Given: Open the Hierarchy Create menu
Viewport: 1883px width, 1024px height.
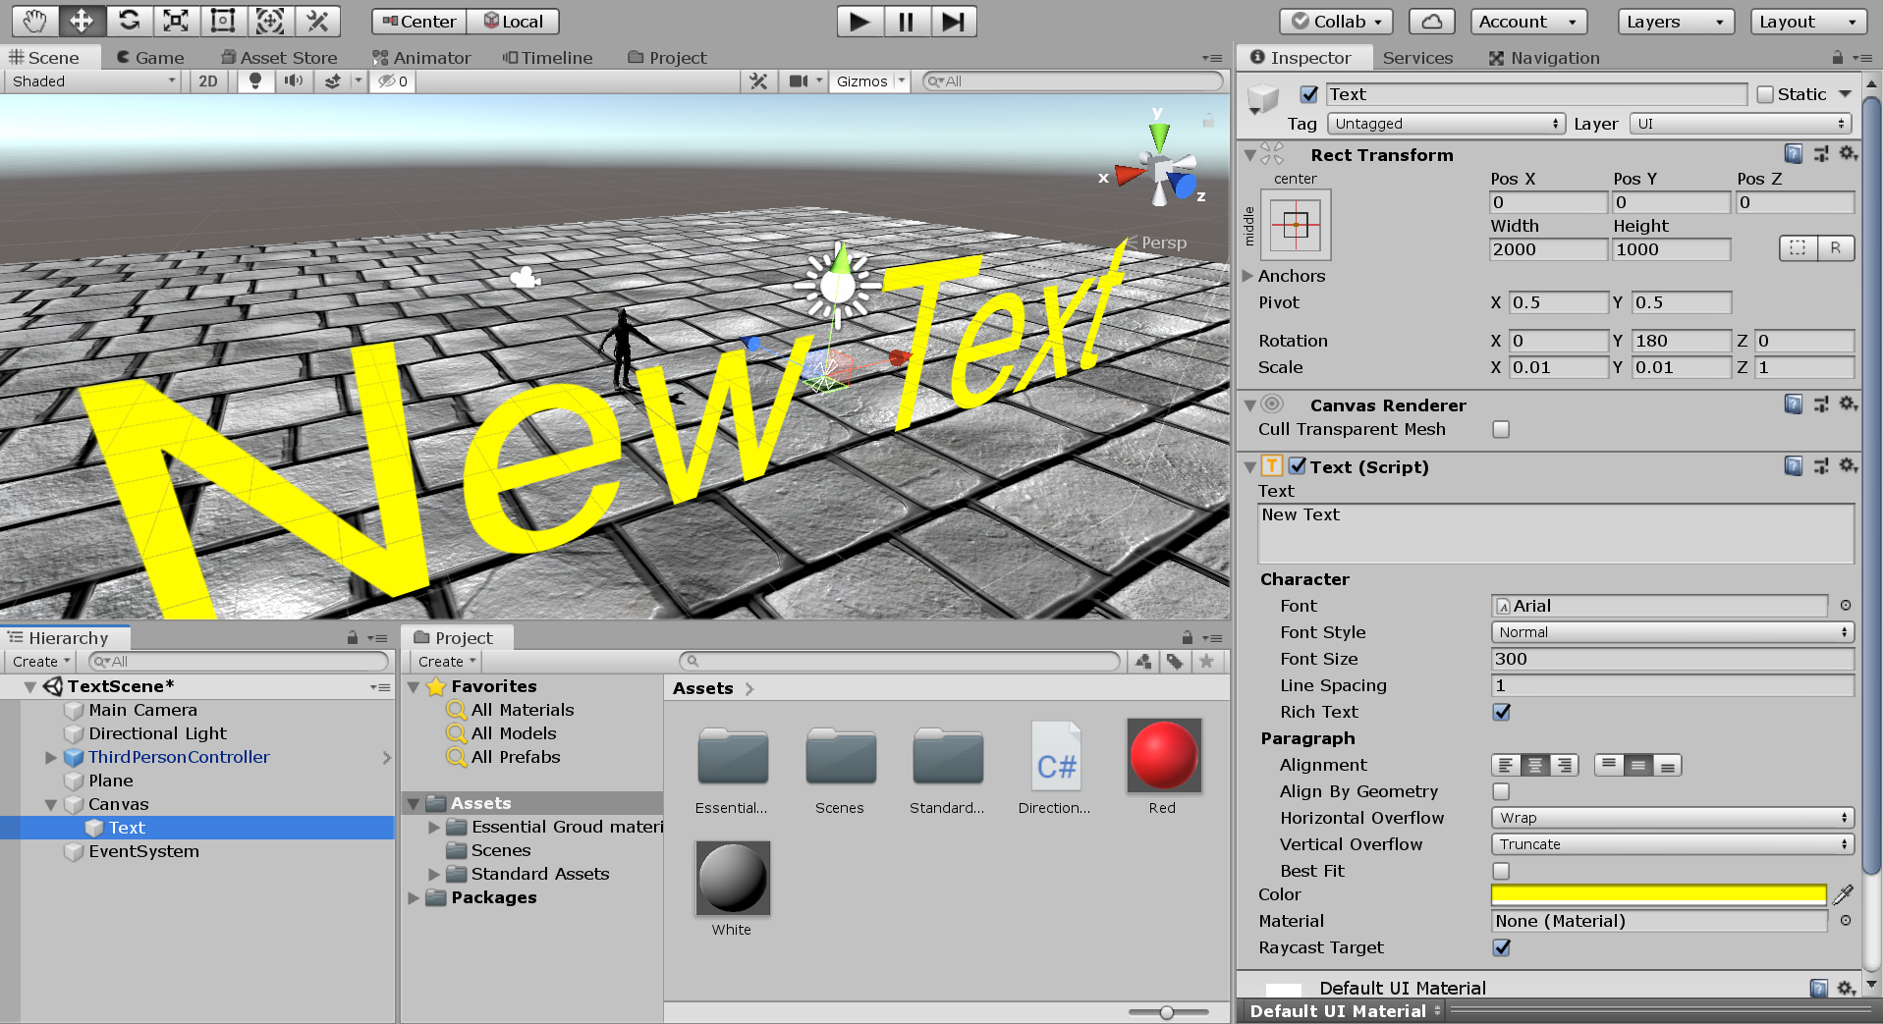Looking at the screenshot, I should click(x=41, y=662).
